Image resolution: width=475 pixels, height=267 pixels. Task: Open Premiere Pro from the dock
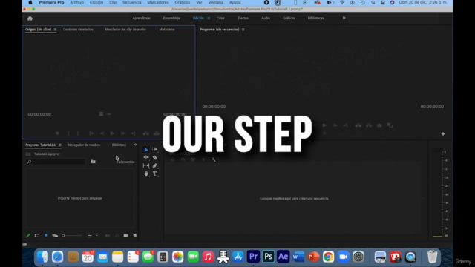(x=253, y=257)
